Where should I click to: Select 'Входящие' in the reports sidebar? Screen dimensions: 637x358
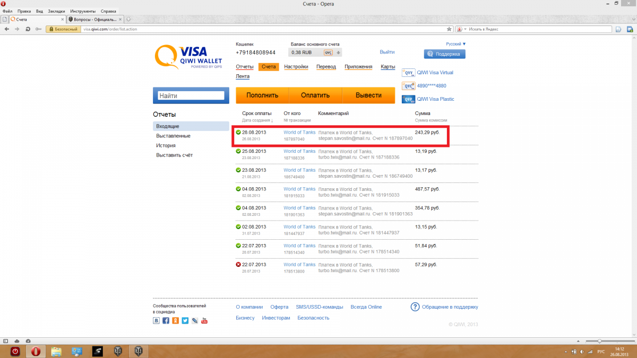coord(191,126)
